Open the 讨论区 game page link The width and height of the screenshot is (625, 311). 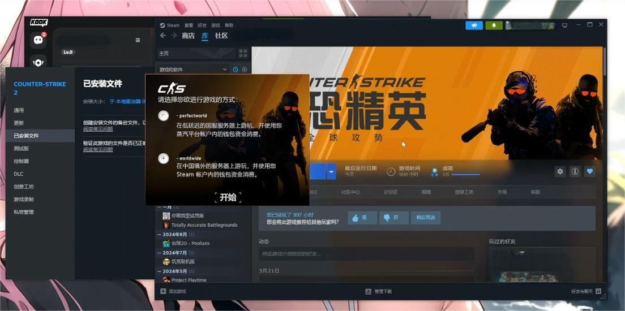391,192
